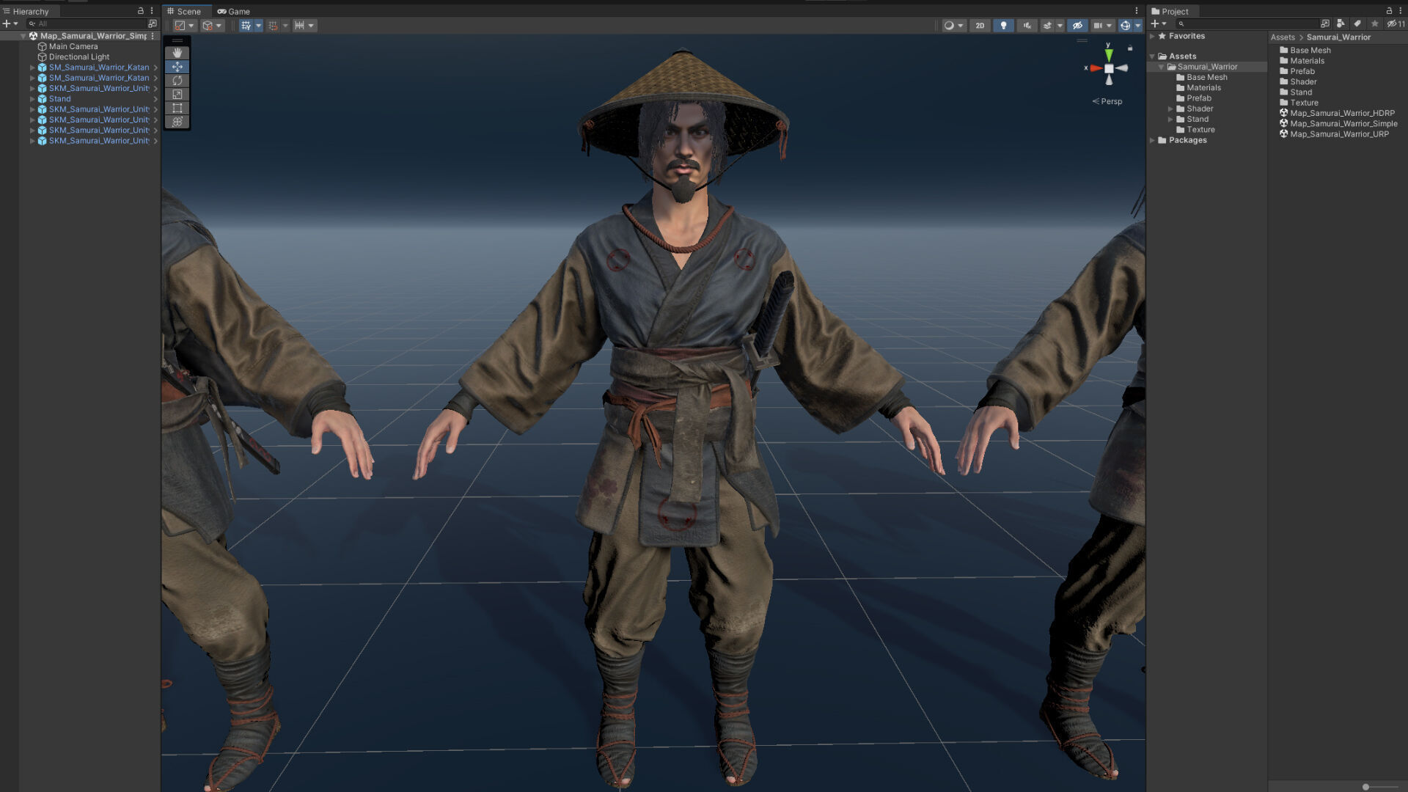Adjust the Project icon size slider
Viewport: 1408px width, 792px height.
(1365, 787)
